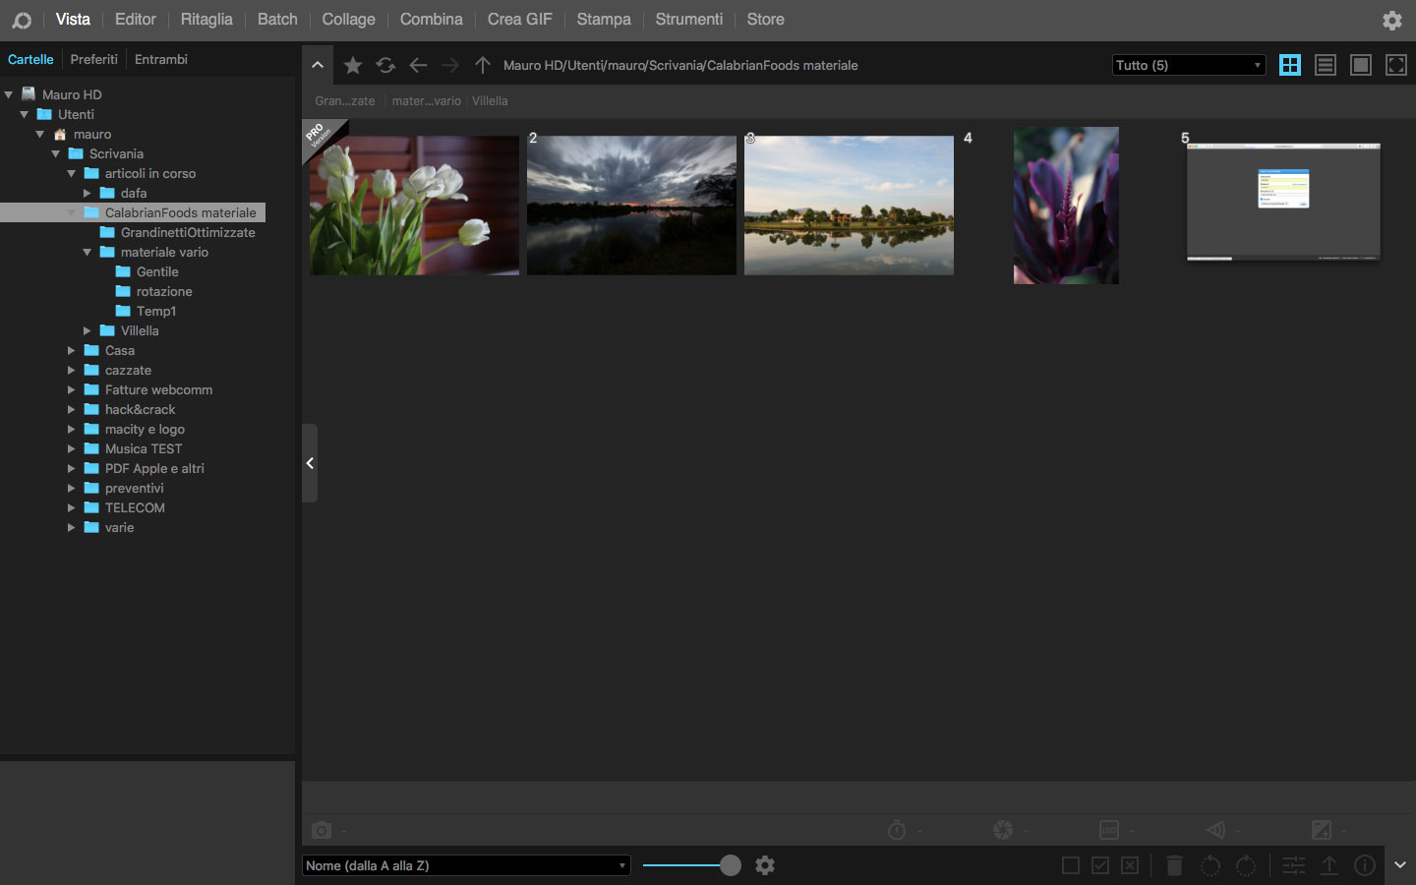This screenshot has height=885, width=1416.
Task: Switch to list view layout
Action: click(x=1325, y=66)
